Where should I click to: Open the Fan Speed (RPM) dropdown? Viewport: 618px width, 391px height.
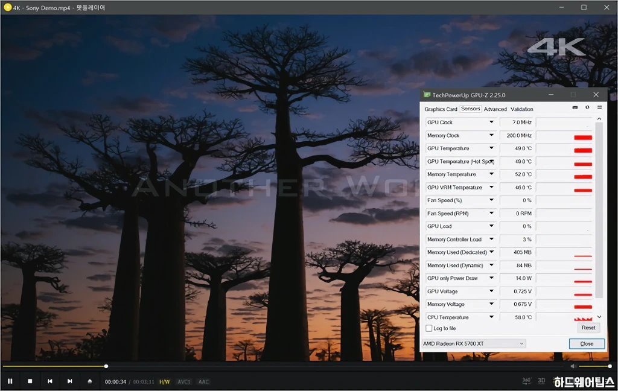pos(491,213)
